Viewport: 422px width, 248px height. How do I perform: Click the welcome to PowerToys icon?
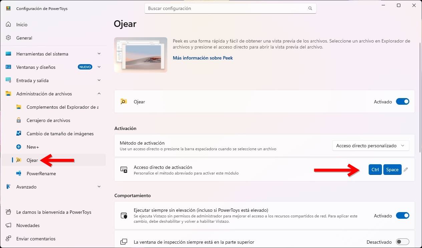click(x=9, y=212)
